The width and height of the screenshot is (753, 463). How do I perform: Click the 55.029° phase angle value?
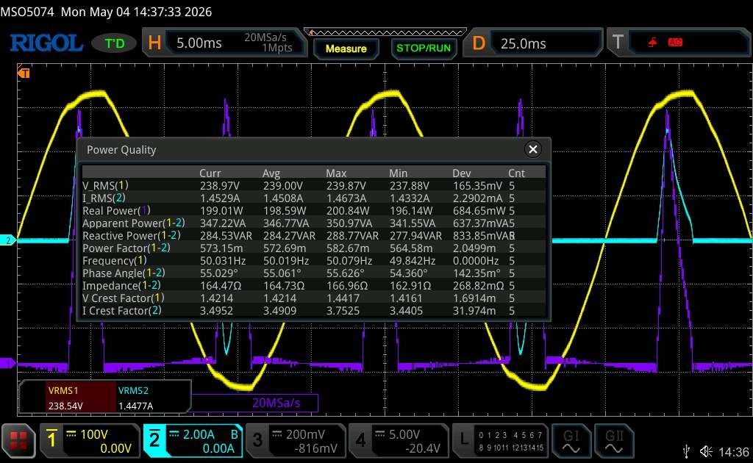(219, 273)
